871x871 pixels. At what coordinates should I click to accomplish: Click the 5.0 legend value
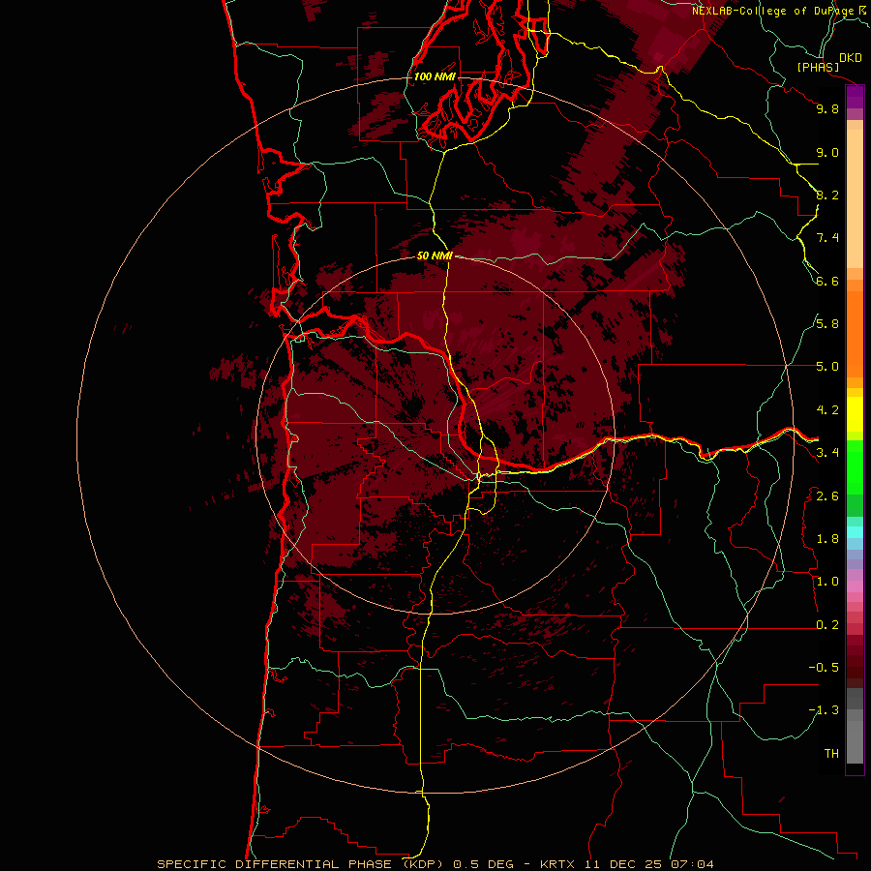pos(827,367)
